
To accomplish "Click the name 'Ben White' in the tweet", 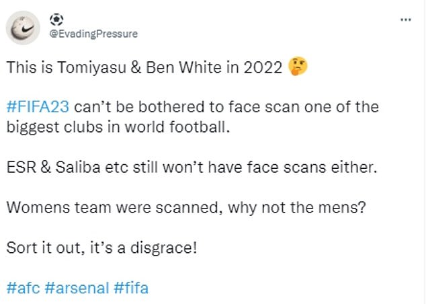I will pos(183,67).
